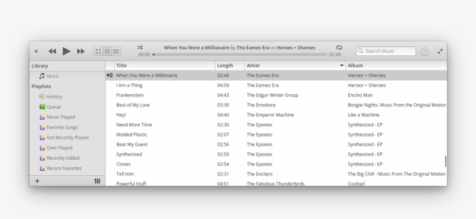
Task: Click the Encino Man album cell
Action: pyautogui.click(x=360, y=95)
